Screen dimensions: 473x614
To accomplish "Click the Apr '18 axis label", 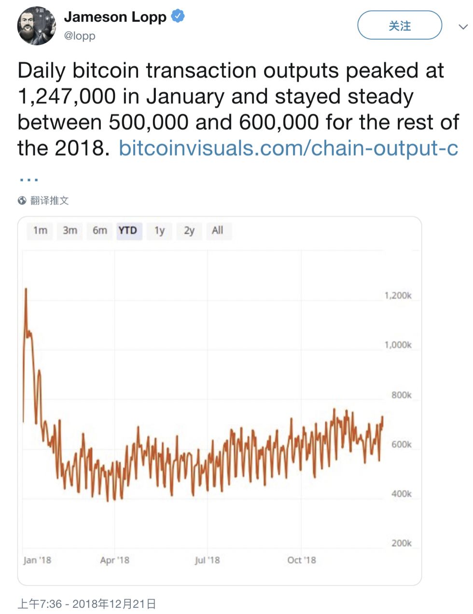I will (114, 560).
